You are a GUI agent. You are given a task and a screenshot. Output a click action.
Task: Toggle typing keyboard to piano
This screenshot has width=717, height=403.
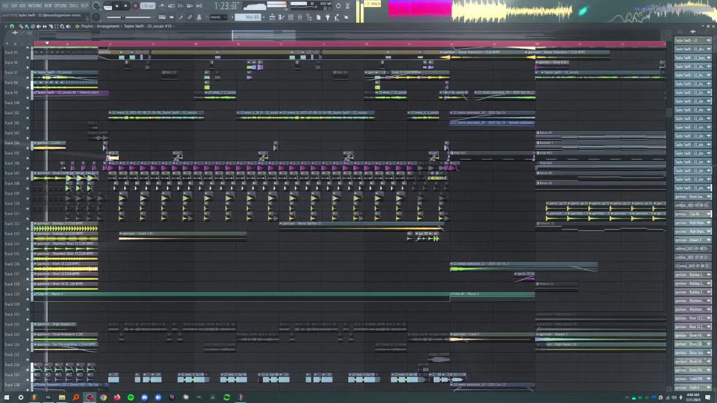(x=162, y=17)
